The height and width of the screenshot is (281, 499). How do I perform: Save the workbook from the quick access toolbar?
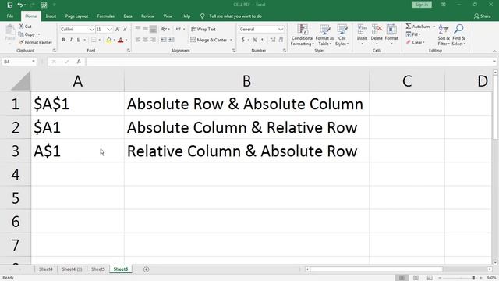pos(10,5)
